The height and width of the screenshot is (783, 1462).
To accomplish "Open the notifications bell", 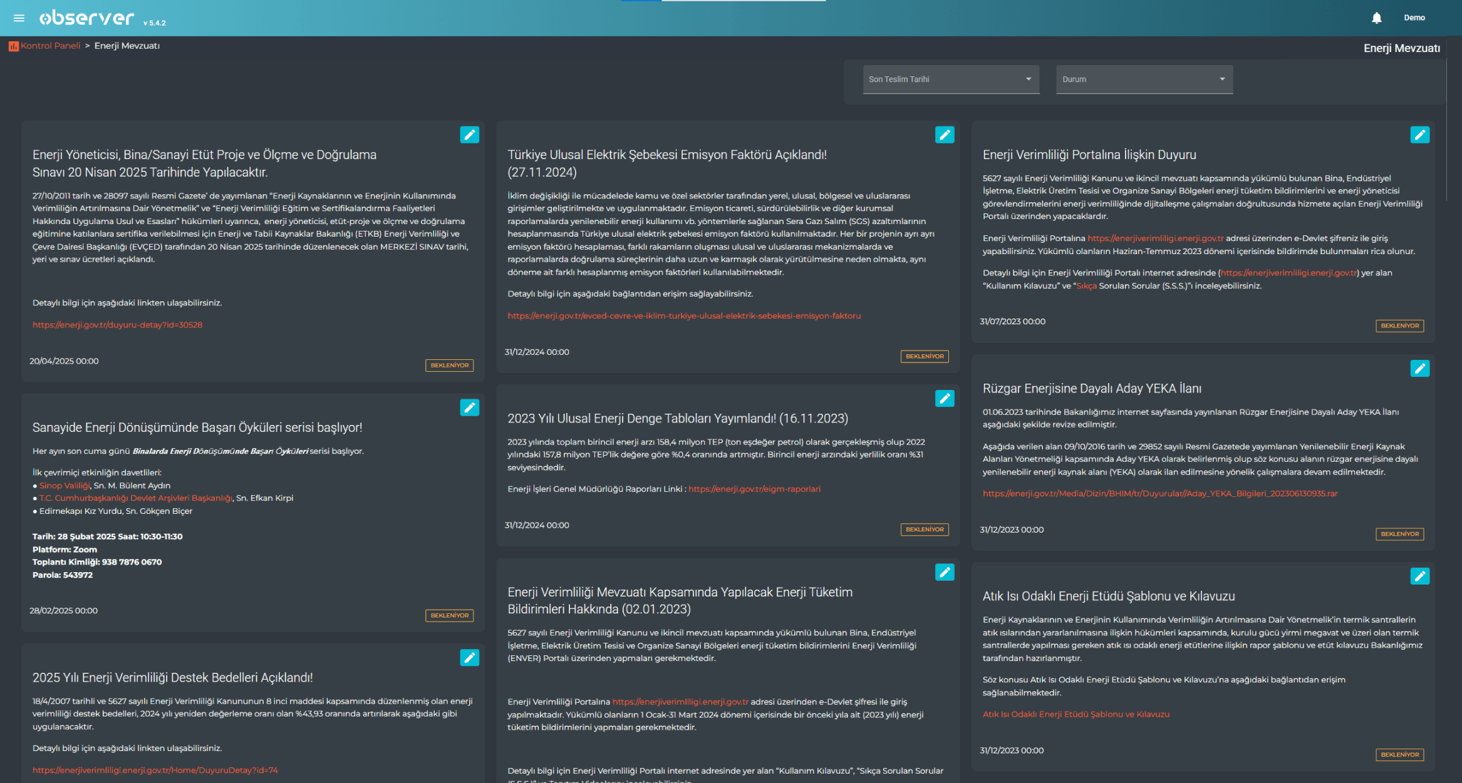I will click(1376, 18).
